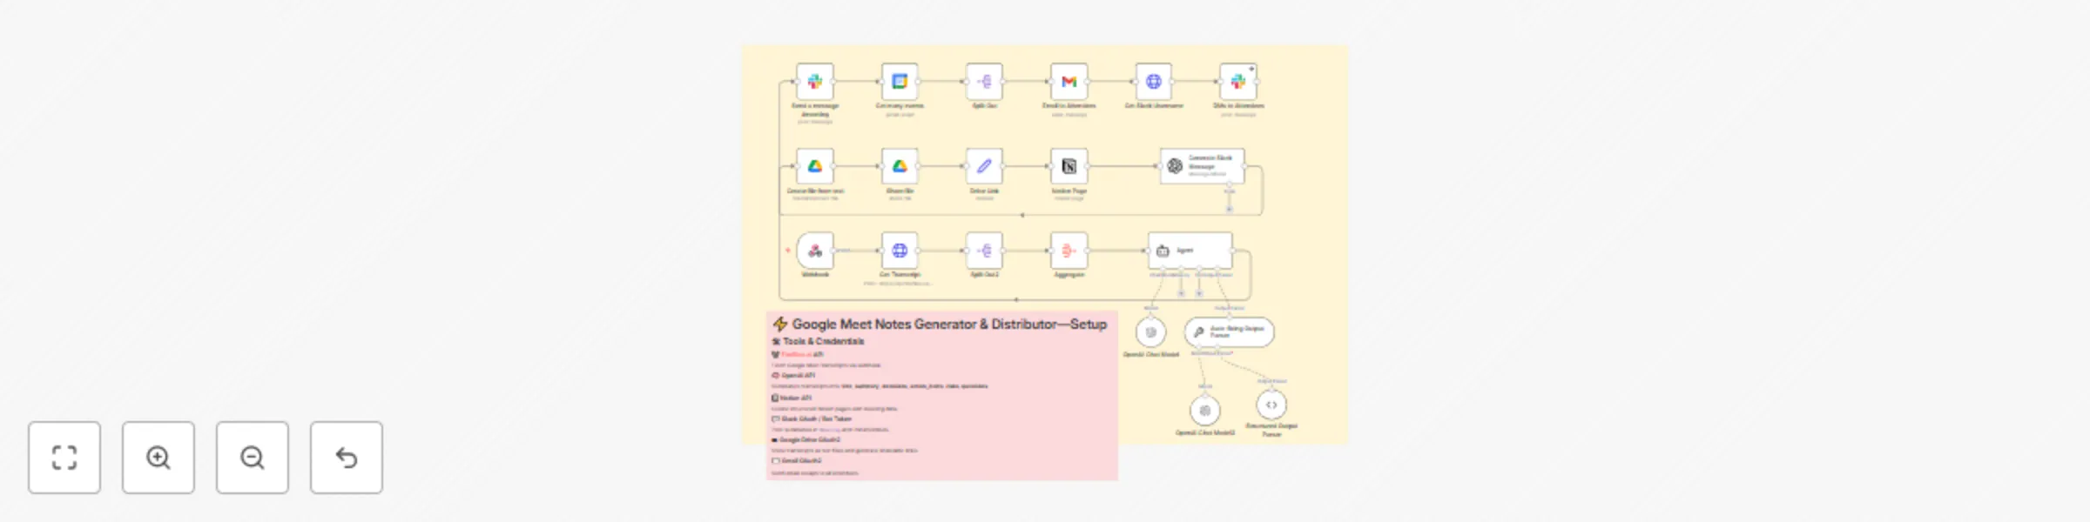Open the Auto-fixing Output Parser node

tap(1229, 331)
